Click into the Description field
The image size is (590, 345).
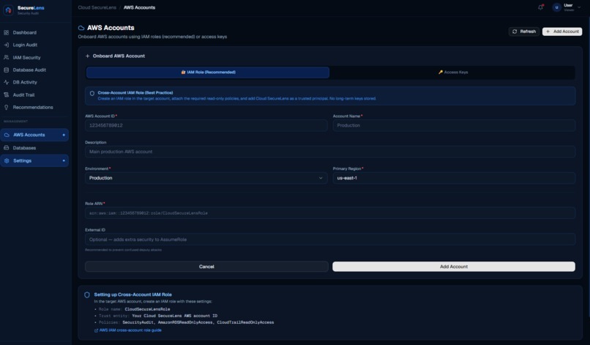pyautogui.click(x=330, y=152)
